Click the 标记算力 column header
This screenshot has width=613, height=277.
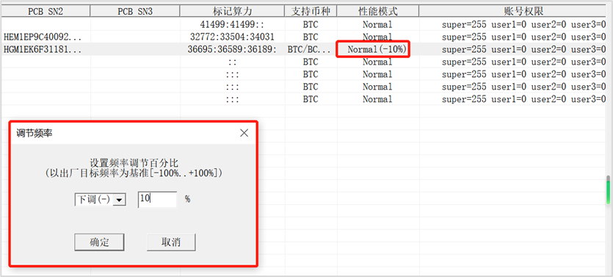click(x=232, y=11)
